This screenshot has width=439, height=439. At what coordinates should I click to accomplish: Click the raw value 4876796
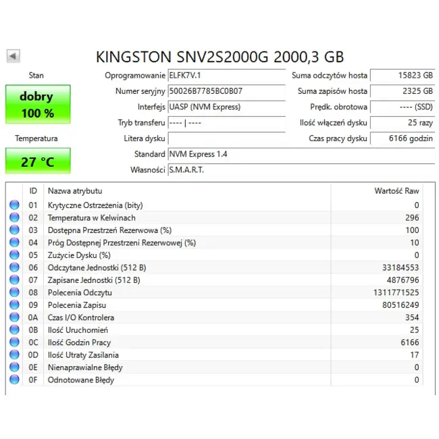click(403, 280)
